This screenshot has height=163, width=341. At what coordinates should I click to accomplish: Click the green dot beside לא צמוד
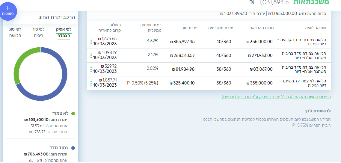[x=73, y=114]
